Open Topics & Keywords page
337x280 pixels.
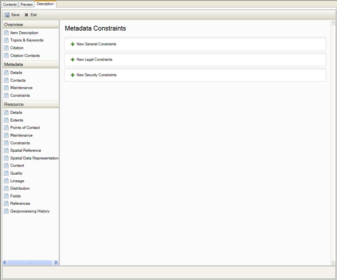pyautogui.click(x=27, y=40)
